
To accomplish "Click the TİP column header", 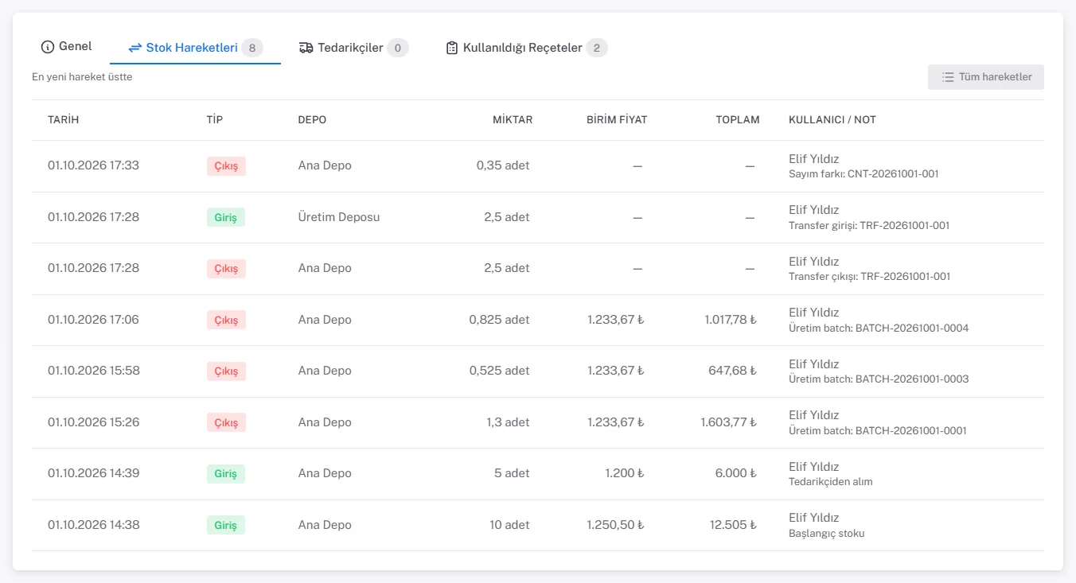I will click(215, 120).
